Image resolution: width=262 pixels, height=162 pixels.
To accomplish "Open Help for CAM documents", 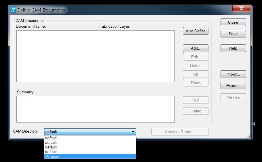I will pyautogui.click(x=233, y=48).
